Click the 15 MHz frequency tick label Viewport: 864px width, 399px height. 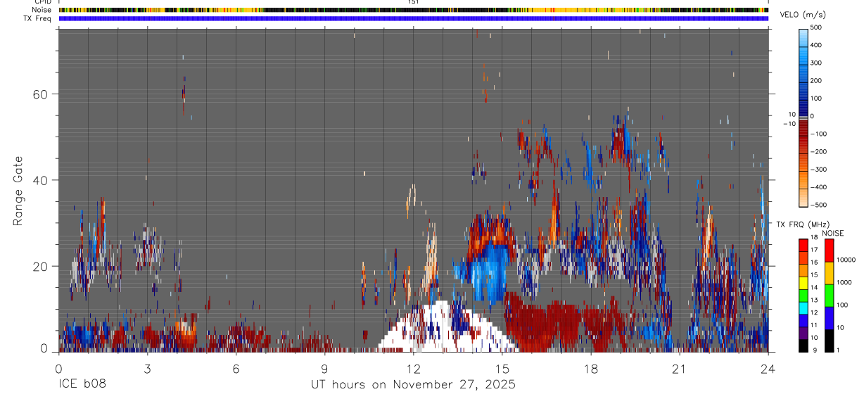(x=814, y=275)
